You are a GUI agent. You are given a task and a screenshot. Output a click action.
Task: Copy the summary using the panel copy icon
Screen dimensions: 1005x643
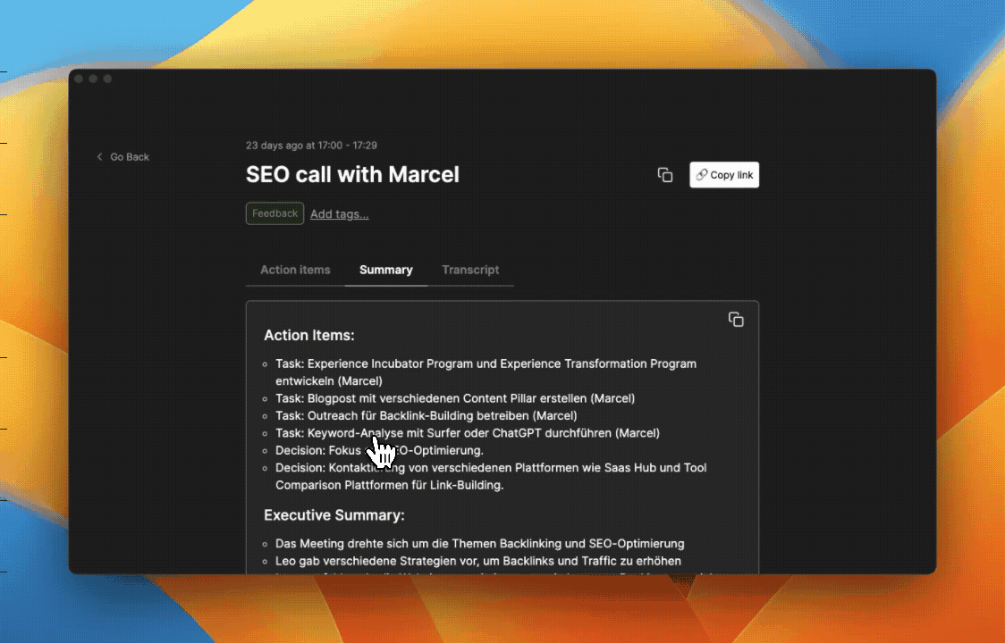tap(736, 319)
